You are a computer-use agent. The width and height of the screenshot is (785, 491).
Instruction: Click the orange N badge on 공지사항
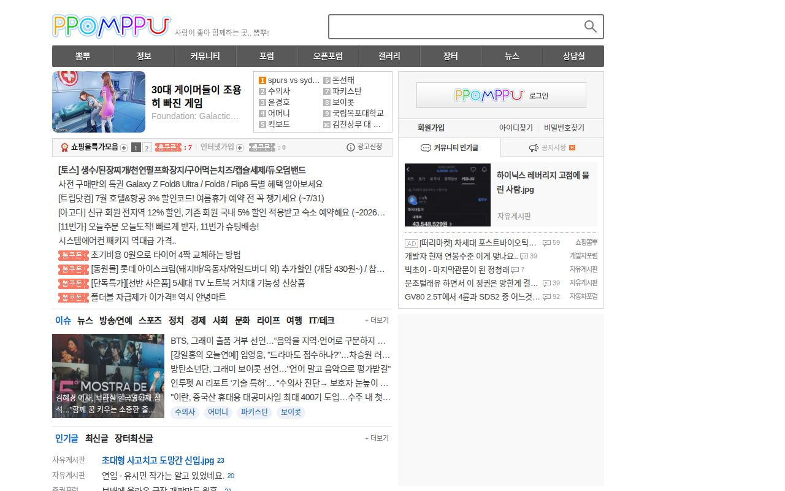572,147
